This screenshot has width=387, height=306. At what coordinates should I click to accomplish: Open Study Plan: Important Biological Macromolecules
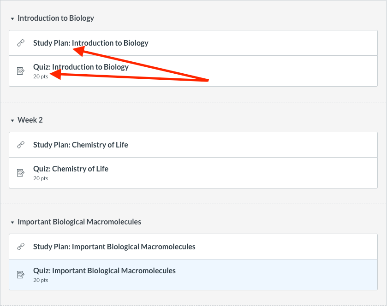pos(114,247)
